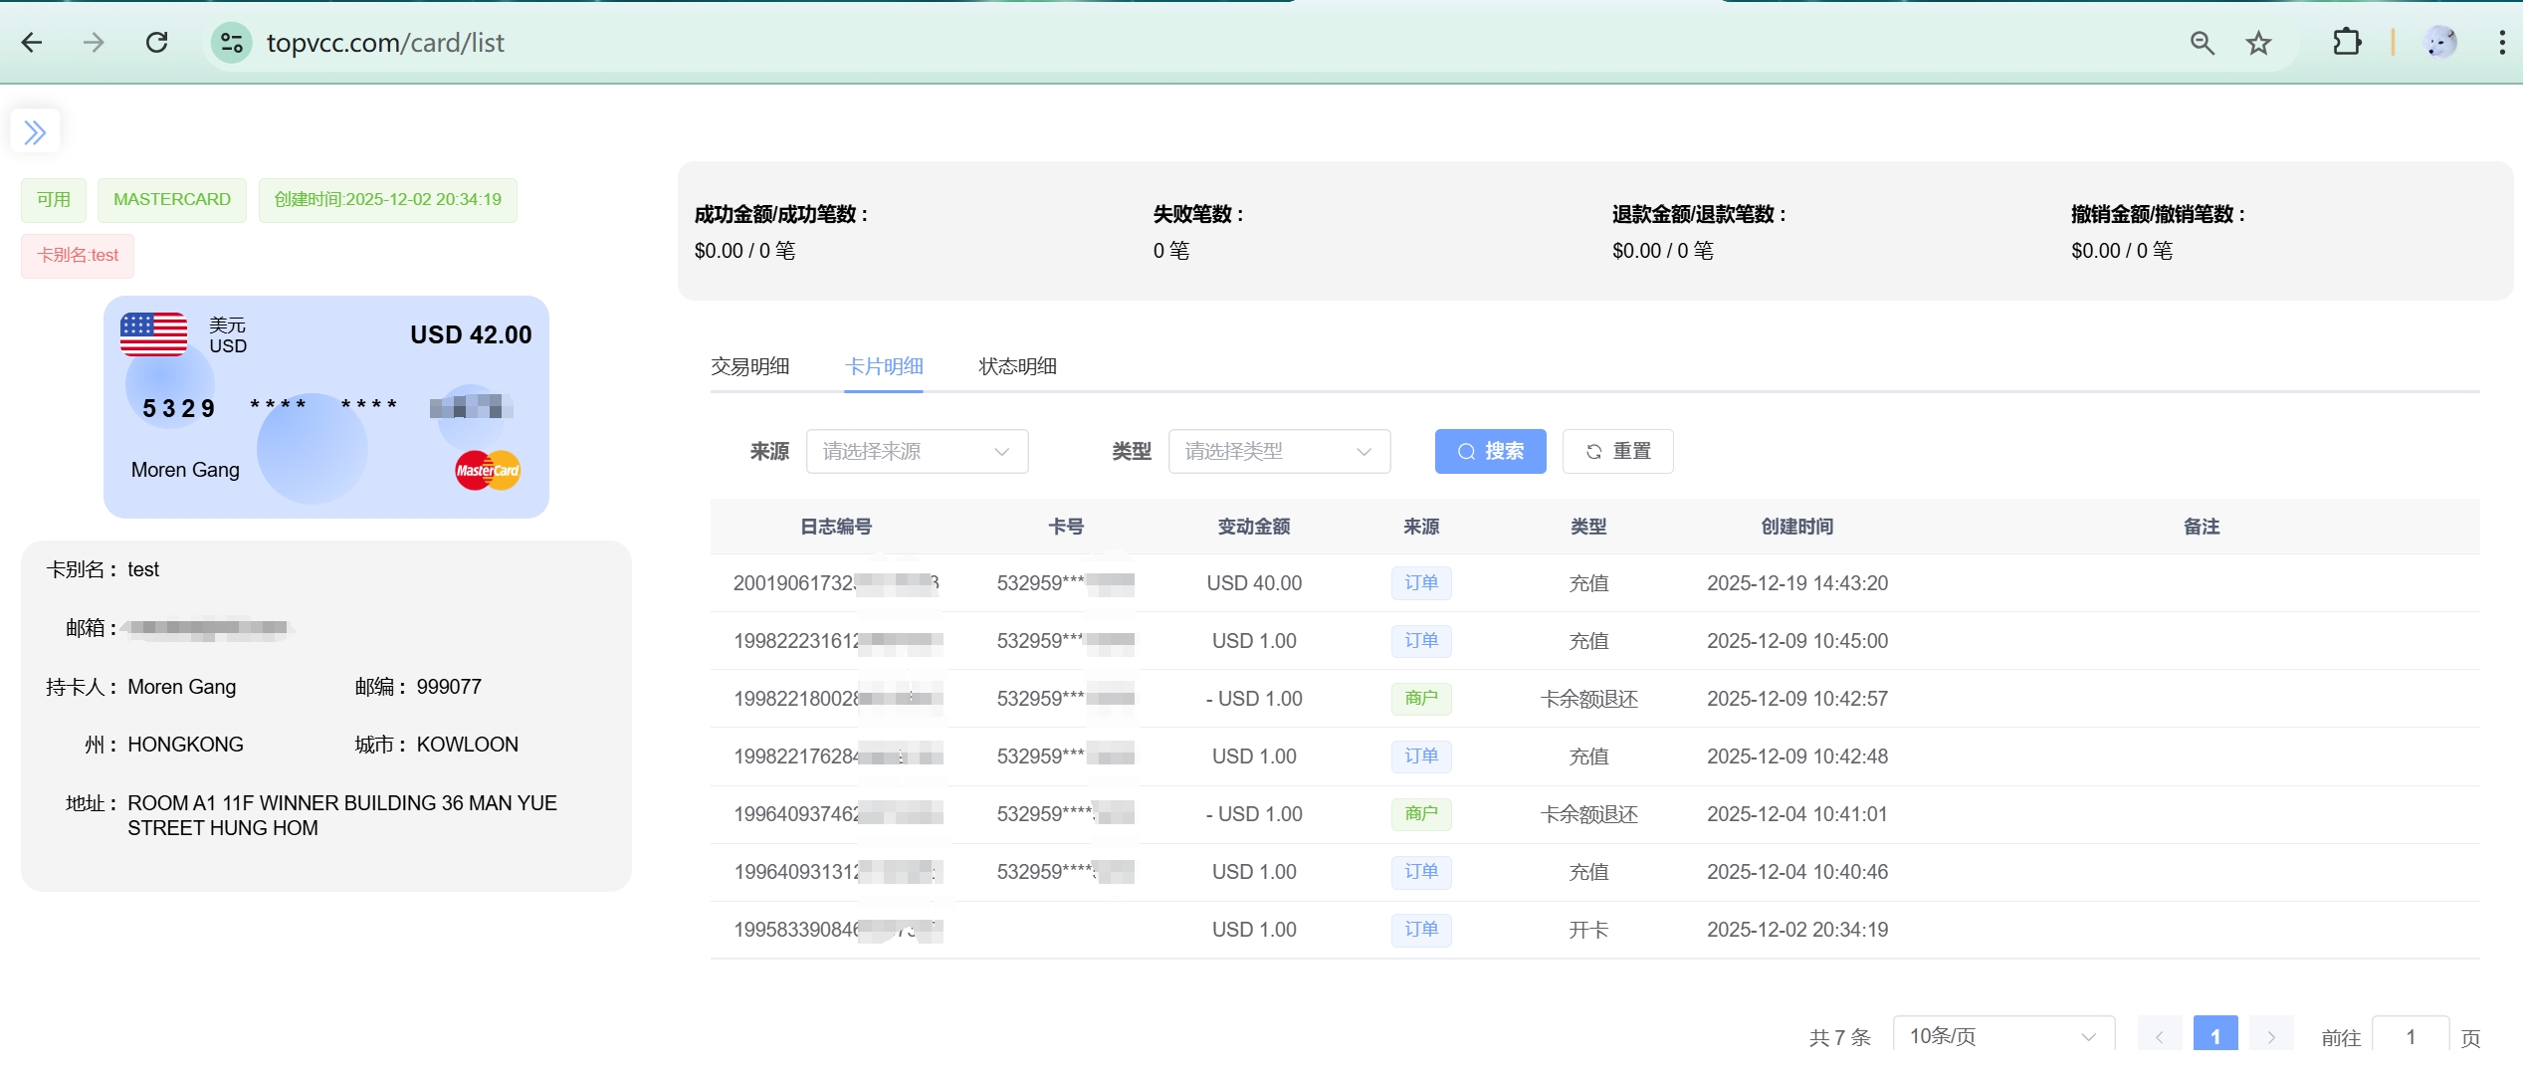The image size is (2523, 1078).
Task: Open the 来源 source dropdown
Action: pyautogui.click(x=916, y=452)
